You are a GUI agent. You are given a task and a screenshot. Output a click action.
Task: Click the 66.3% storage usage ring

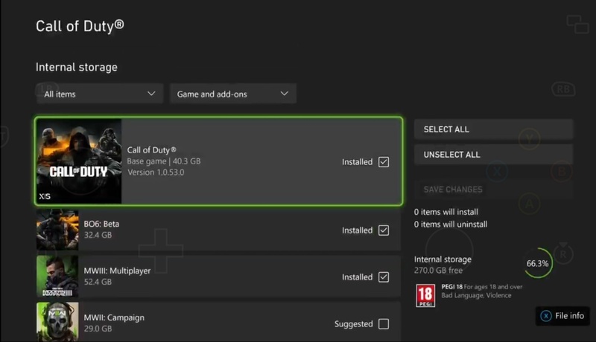point(537,263)
